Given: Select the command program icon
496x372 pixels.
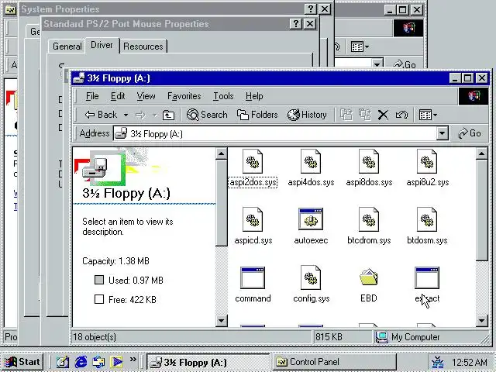Looking at the screenshot, I should point(253,277).
